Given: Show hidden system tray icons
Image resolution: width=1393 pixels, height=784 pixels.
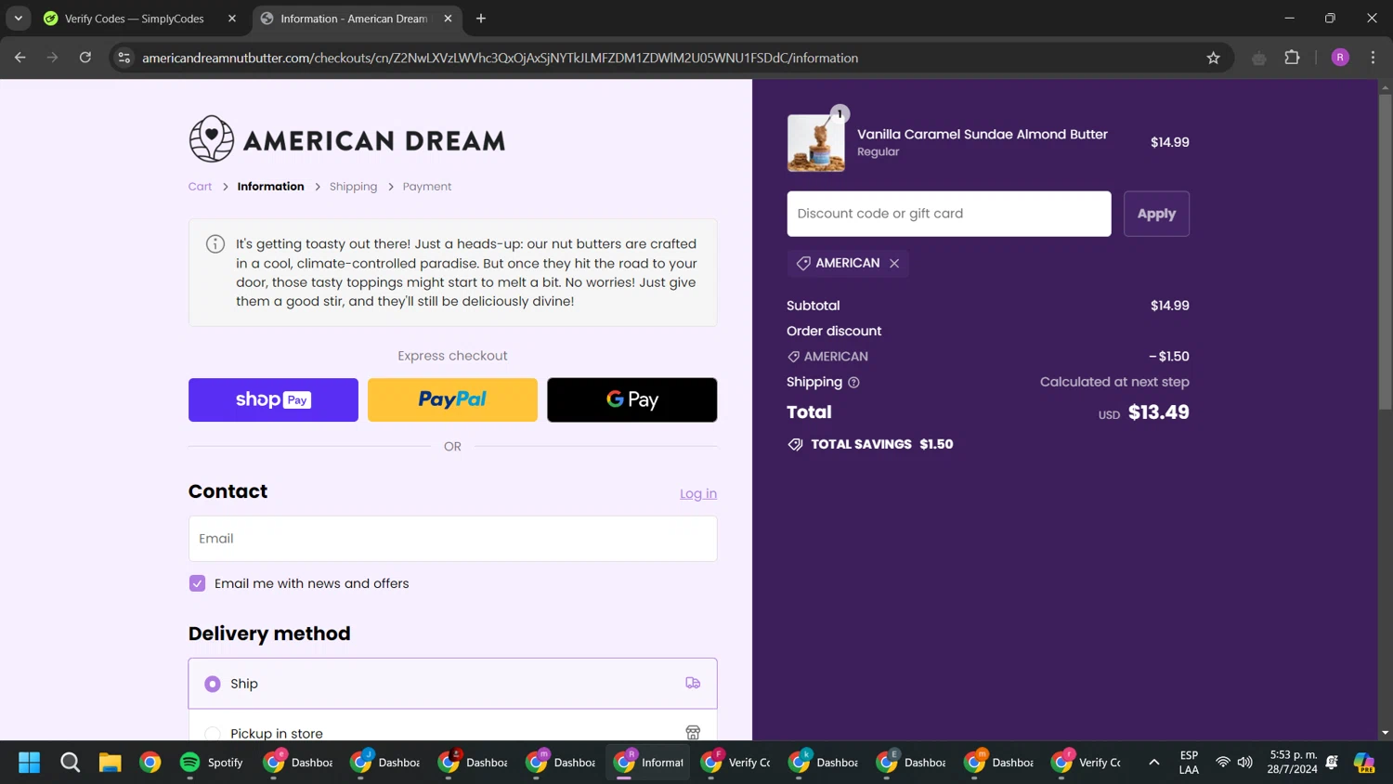Looking at the screenshot, I should [1154, 763].
